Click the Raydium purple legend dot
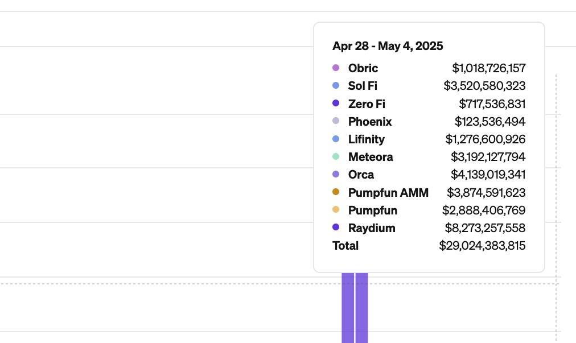 click(336, 228)
